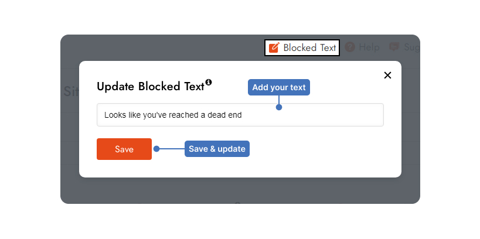The image size is (480, 239).
Task: Close the Update Blocked Text dialog
Action: tap(387, 76)
